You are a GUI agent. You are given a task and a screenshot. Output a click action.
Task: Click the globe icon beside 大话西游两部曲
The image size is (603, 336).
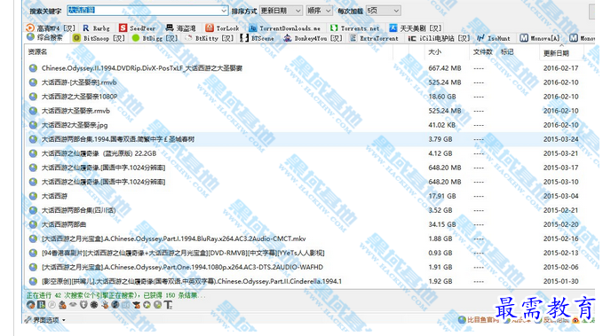33,224
